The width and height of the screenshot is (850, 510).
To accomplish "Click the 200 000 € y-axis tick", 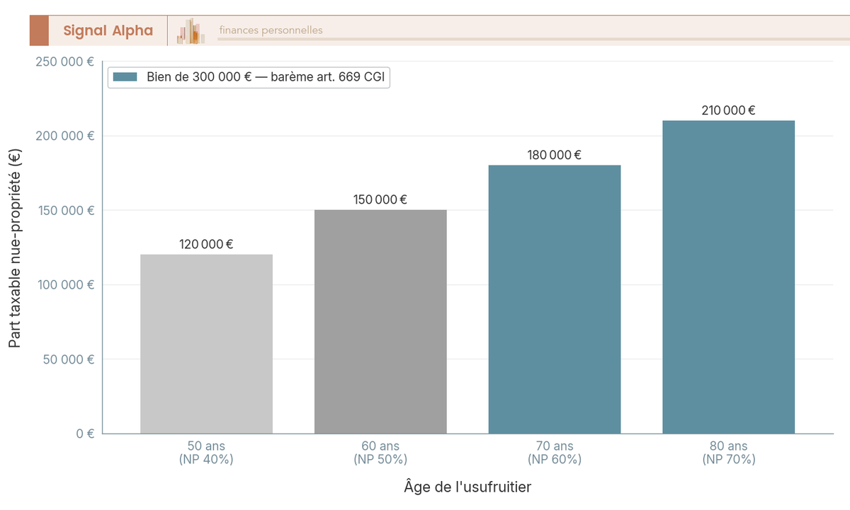I will 65,136.
